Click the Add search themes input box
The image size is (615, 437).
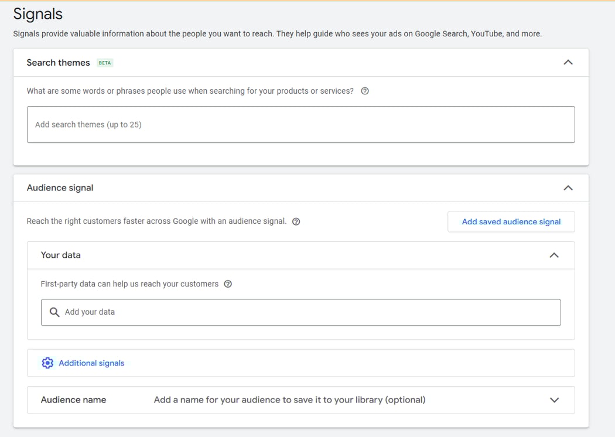click(300, 124)
